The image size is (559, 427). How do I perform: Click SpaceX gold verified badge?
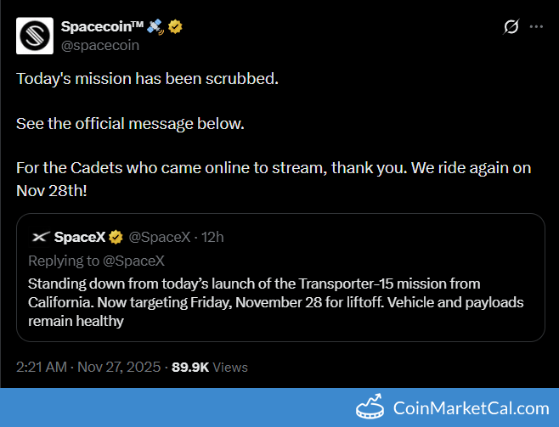point(117,237)
